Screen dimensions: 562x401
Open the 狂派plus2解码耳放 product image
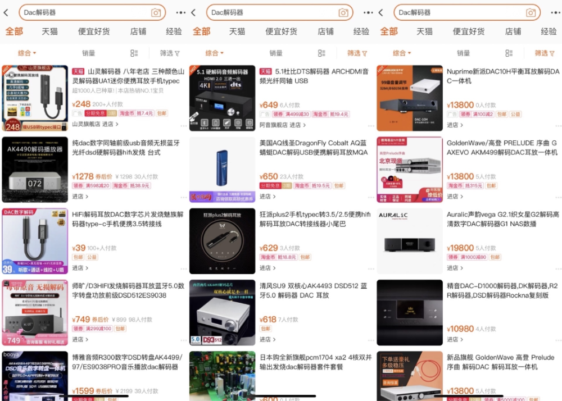coord(222,241)
